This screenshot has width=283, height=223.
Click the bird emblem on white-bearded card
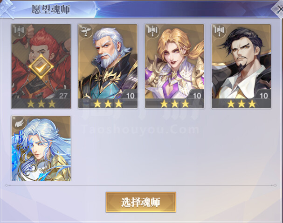pos(85,31)
